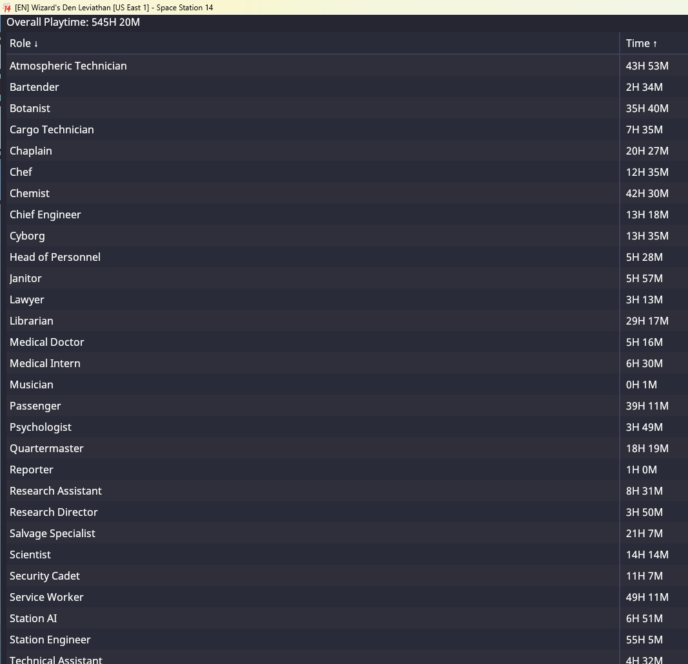The image size is (688, 664).
Task: Sort the table by Time column header
Action: pos(641,43)
